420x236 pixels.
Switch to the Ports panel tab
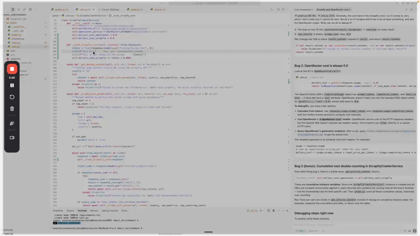(x=124, y=211)
